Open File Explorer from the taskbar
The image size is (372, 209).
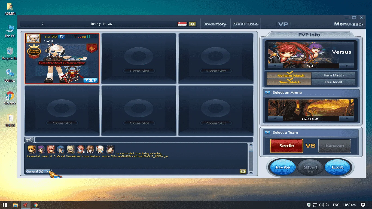pos(15,205)
